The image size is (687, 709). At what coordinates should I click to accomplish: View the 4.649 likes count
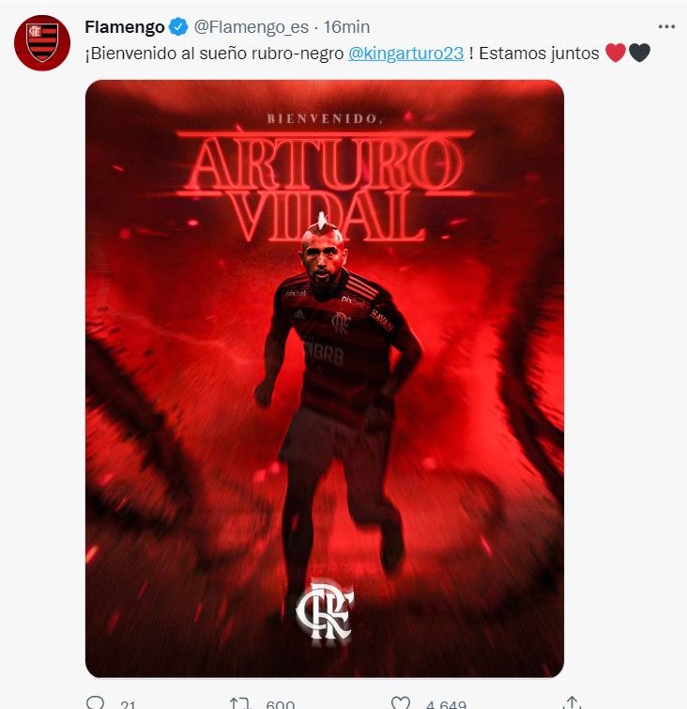coord(446,704)
